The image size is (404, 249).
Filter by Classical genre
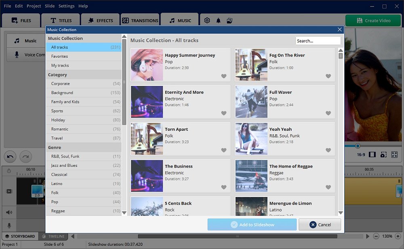coord(84,174)
